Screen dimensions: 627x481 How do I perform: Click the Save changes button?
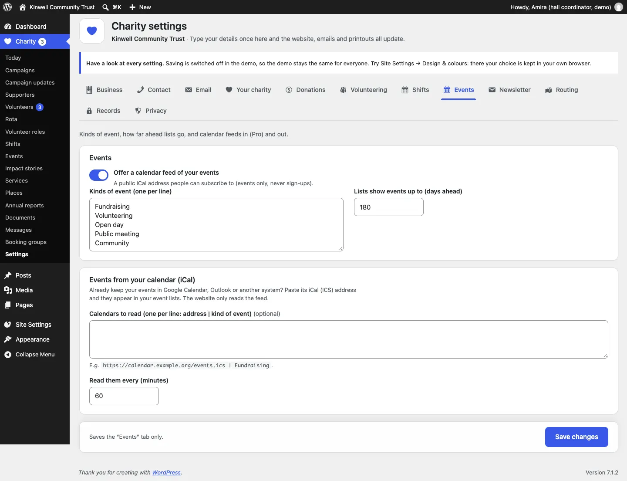[x=576, y=437]
